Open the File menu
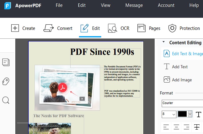Viewport: 203px width, 134px height. [59, 5]
